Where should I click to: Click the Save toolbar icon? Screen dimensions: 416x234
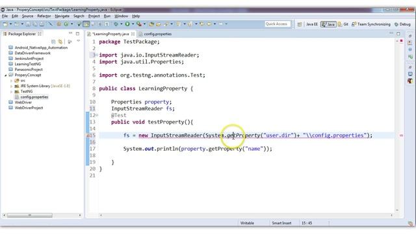pyautogui.click(x=28, y=24)
